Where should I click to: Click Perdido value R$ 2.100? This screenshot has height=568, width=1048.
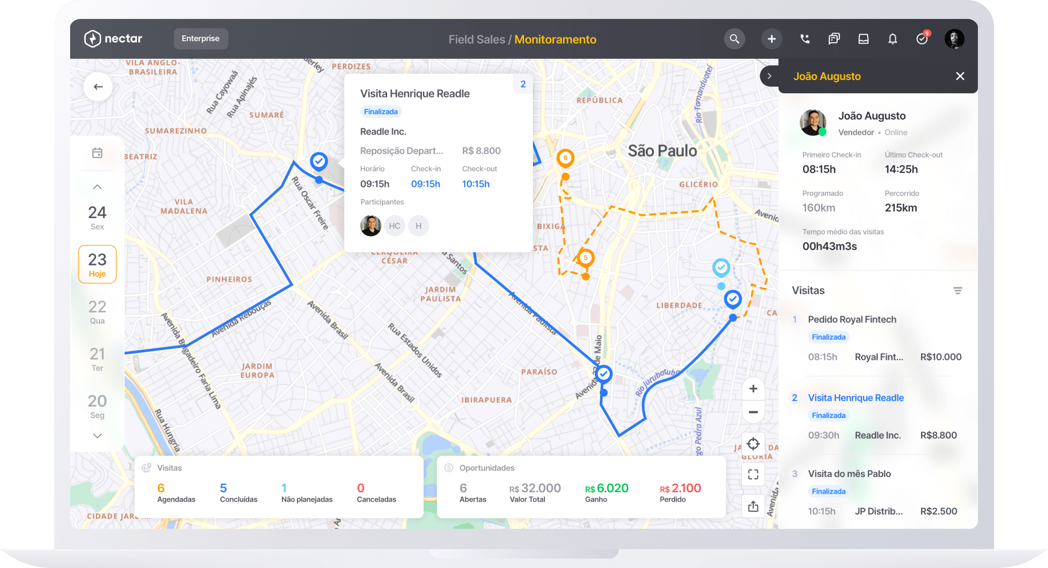680,488
